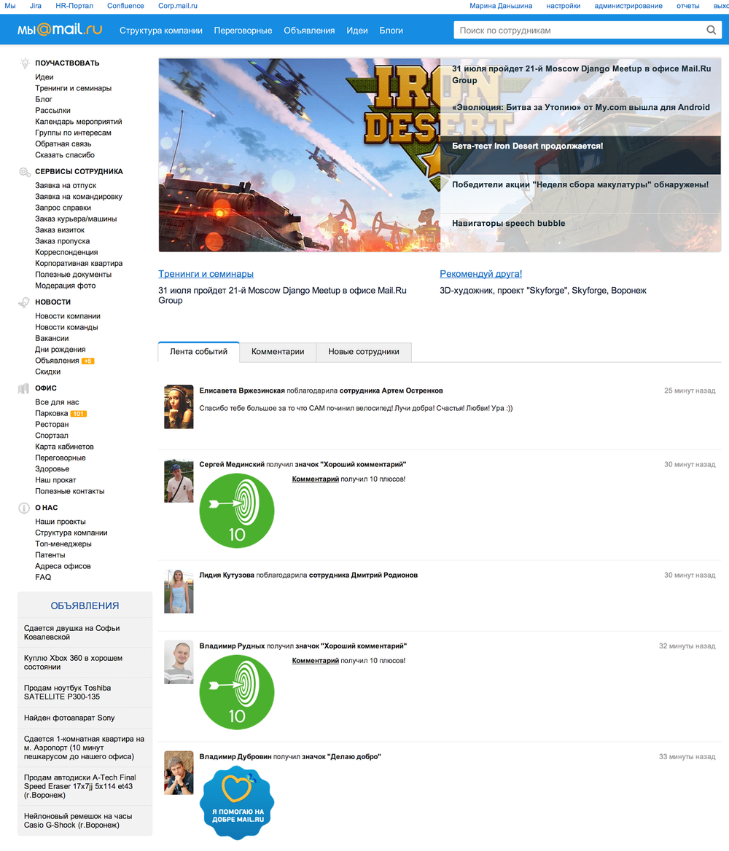Click Владимир Рудных's green target badge
Screen dimensions: 729x851
pyautogui.click(x=237, y=692)
